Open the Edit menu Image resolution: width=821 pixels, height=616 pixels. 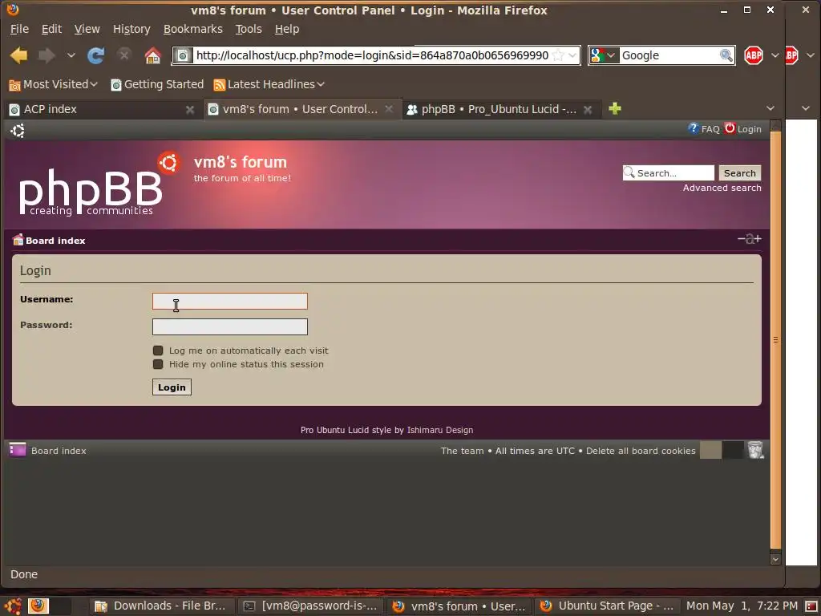[x=51, y=29]
